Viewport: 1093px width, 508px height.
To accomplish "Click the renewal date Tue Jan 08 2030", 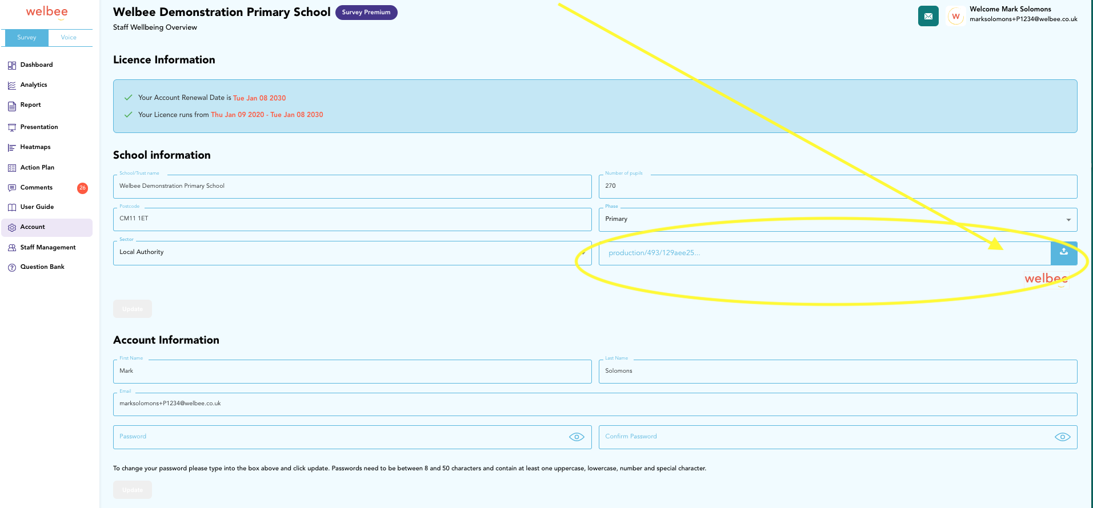I will point(259,98).
